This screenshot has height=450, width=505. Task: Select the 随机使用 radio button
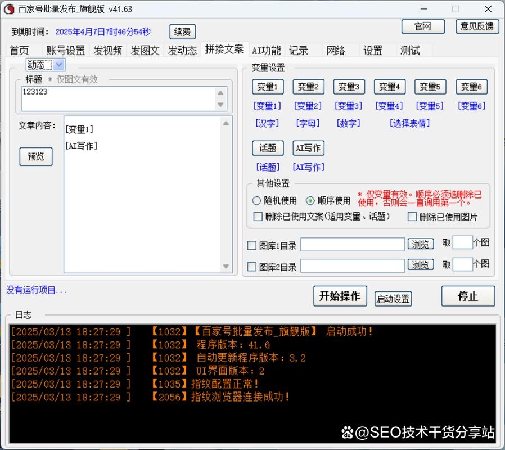(x=256, y=200)
